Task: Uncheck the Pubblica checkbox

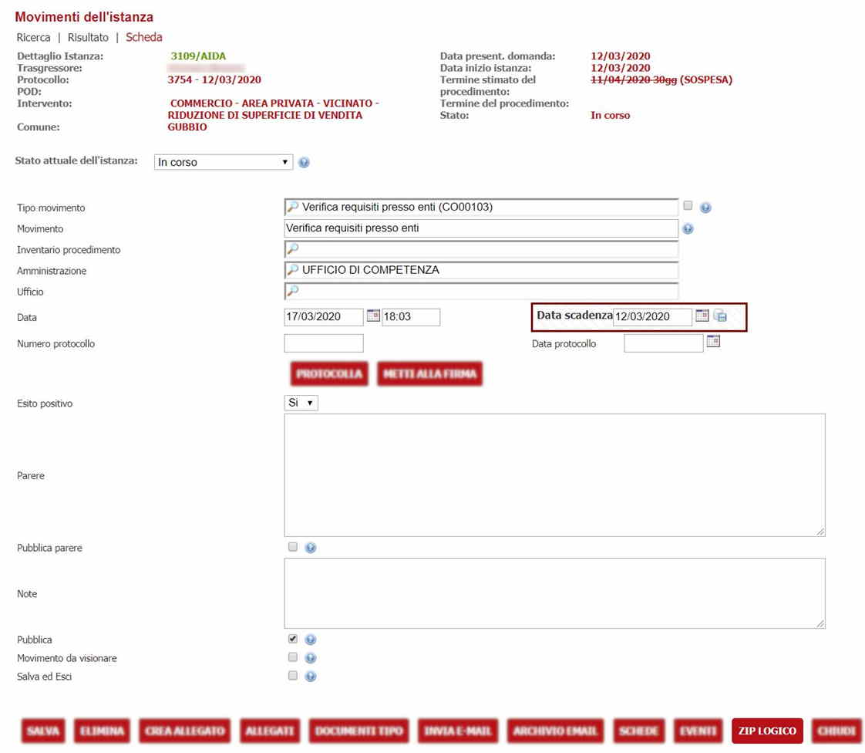Action: [x=292, y=639]
